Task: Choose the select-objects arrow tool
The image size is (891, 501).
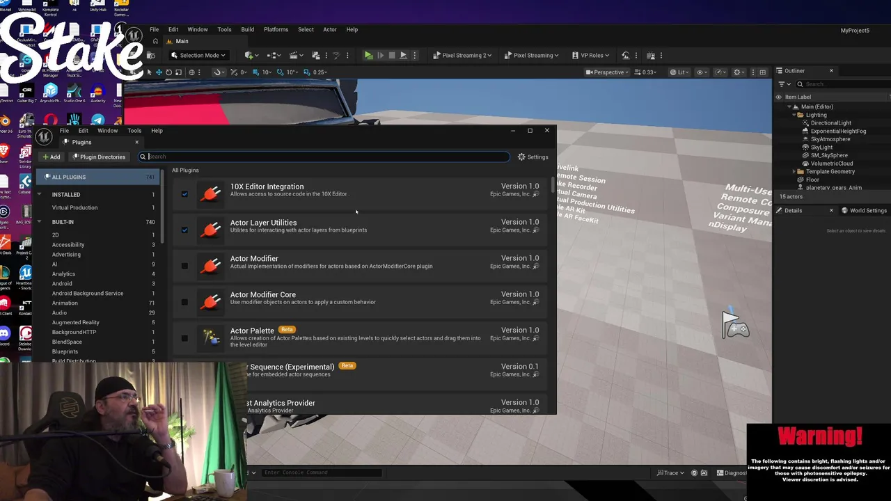Action: (x=149, y=72)
